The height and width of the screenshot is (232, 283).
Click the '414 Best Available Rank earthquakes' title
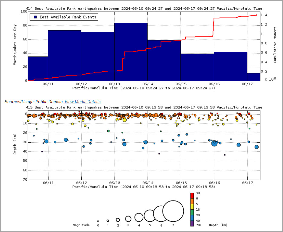click(x=144, y=8)
